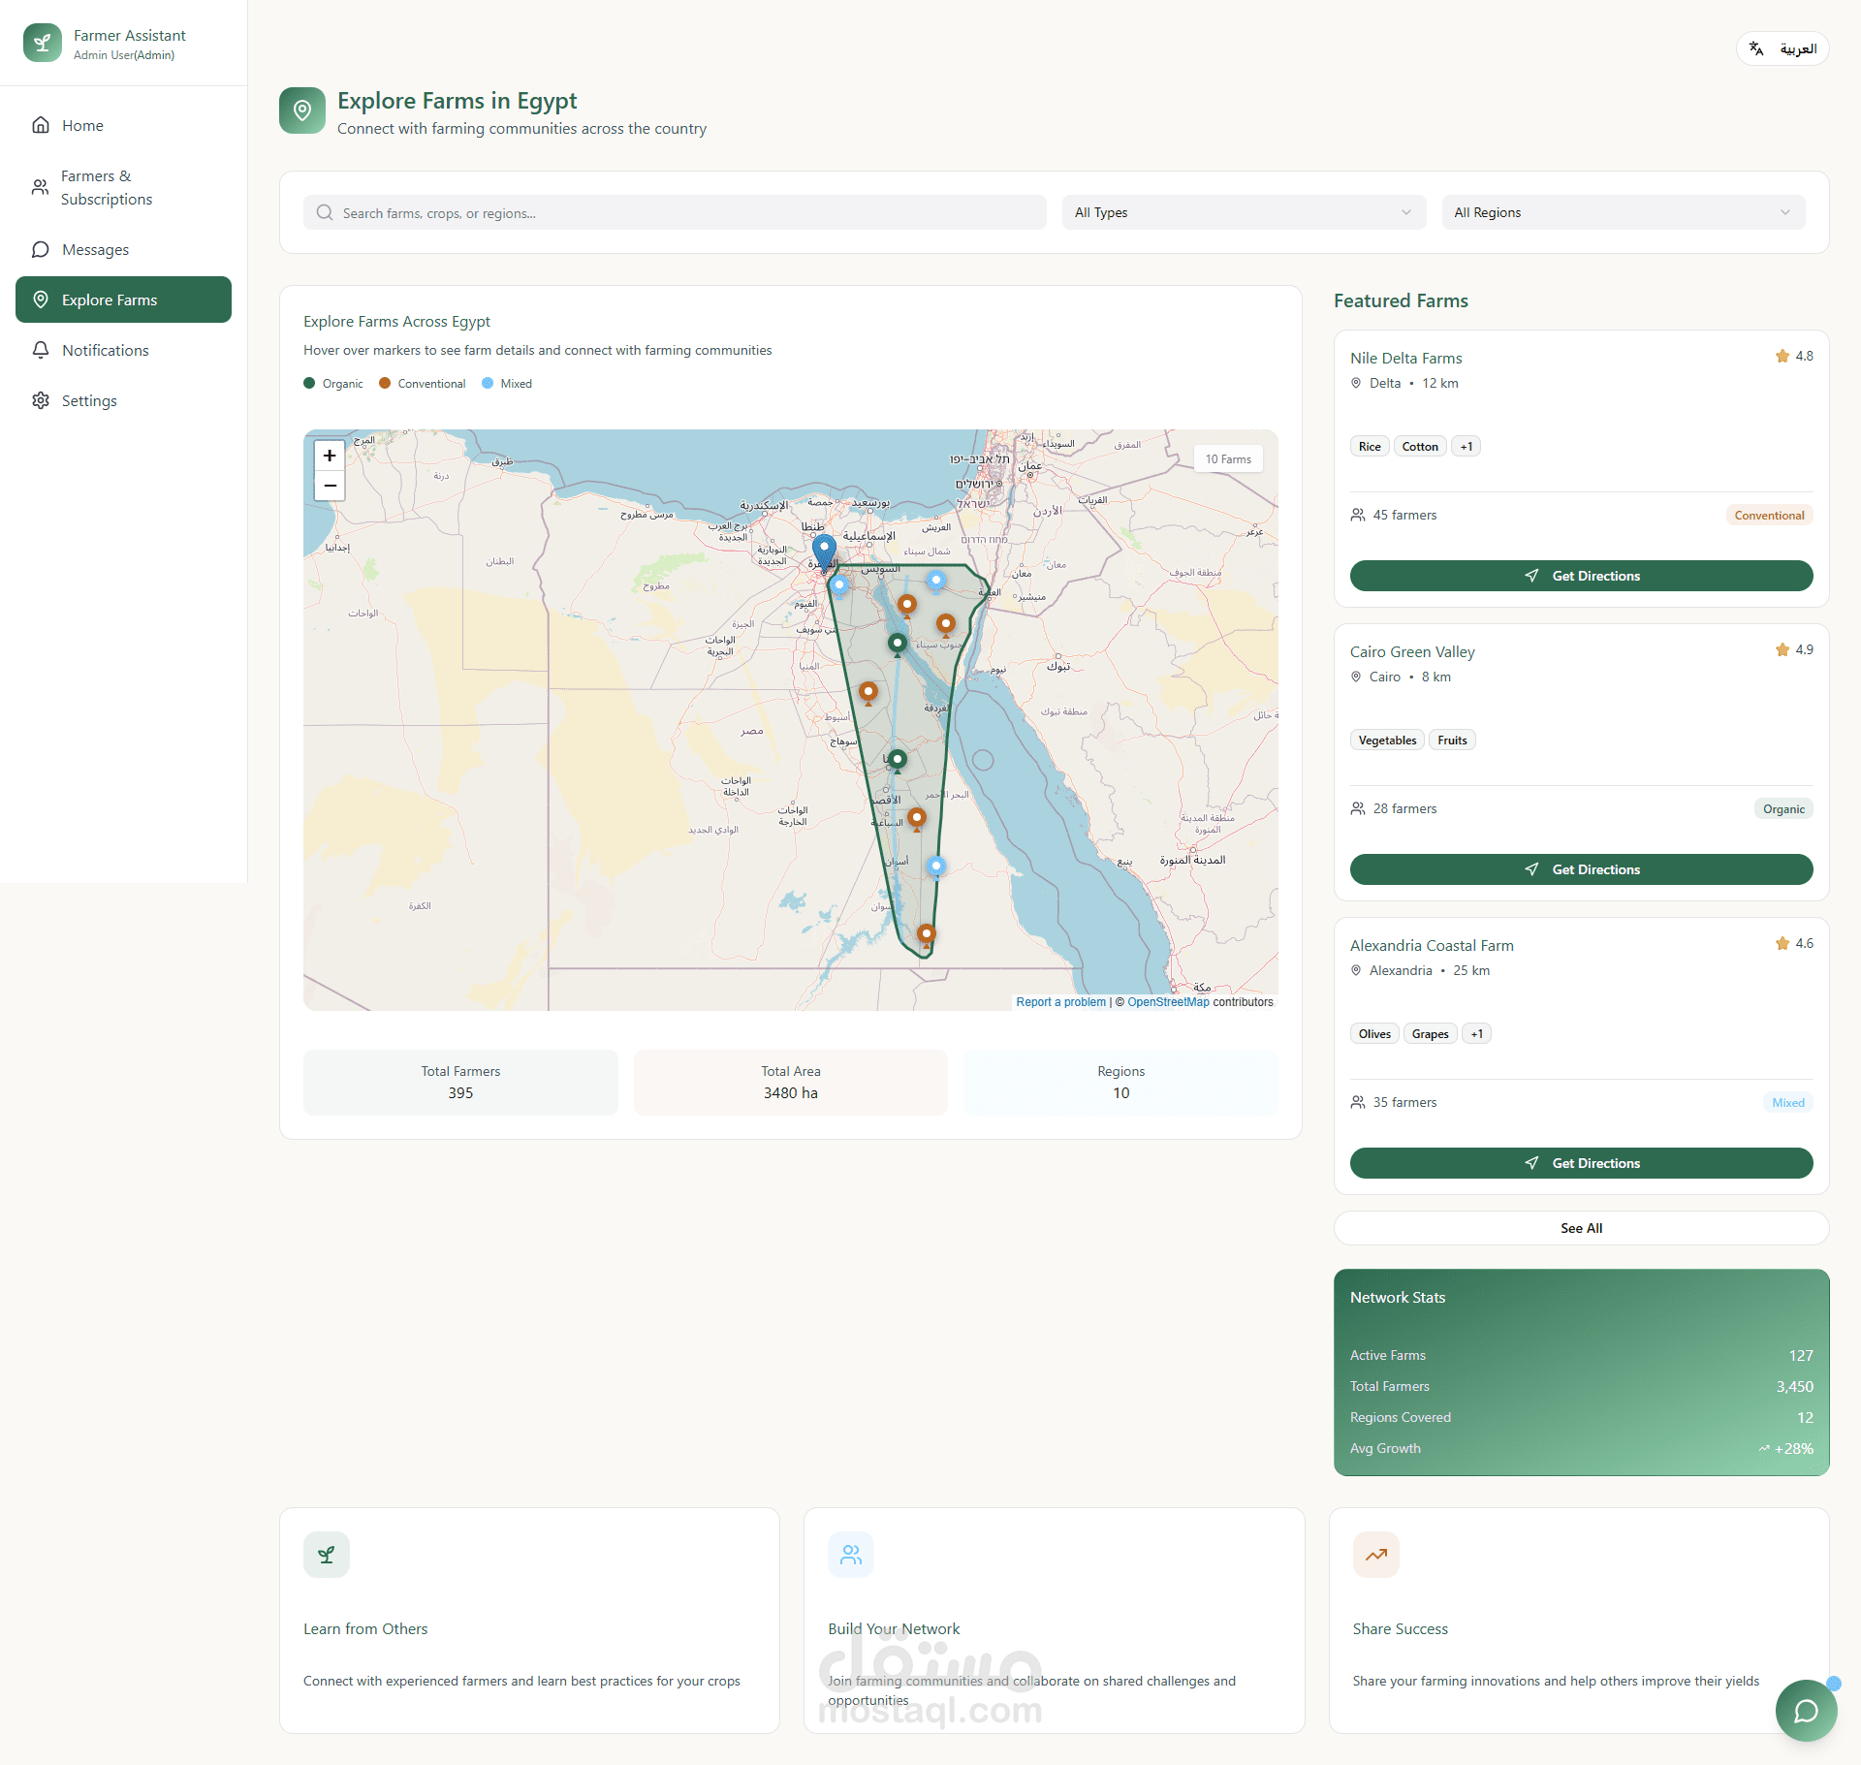Get Directions to Cairo Green Valley
Image resolution: width=1861 pixels, height=1765 pixels.
click(x=1581, y=869)
